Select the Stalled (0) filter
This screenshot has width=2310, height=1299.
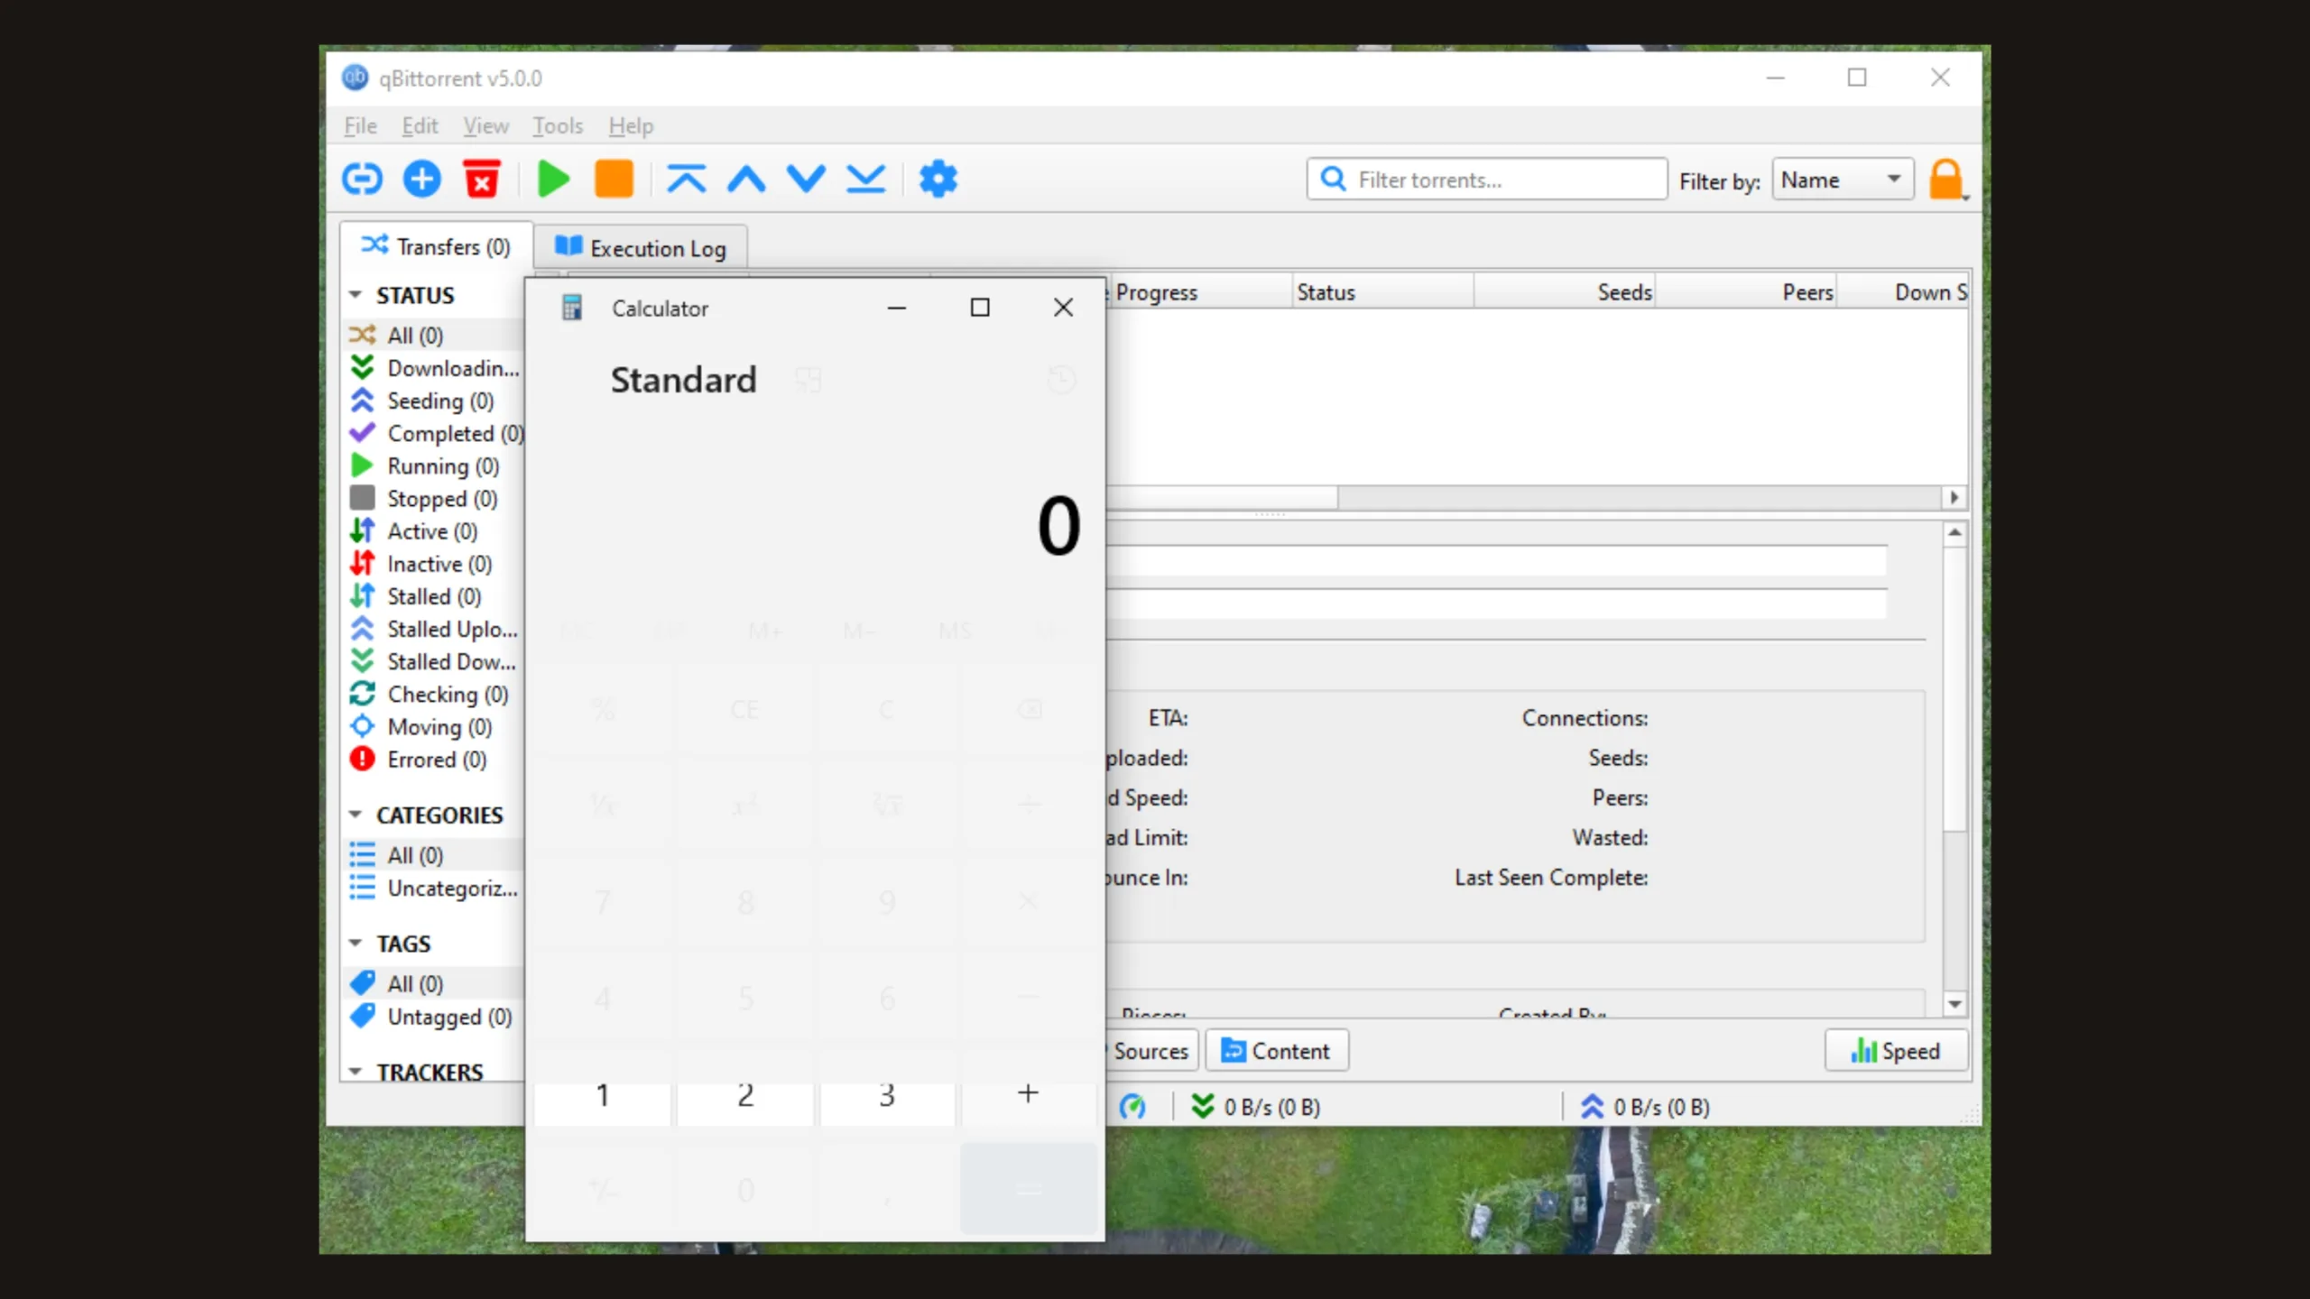pos(434,596)
